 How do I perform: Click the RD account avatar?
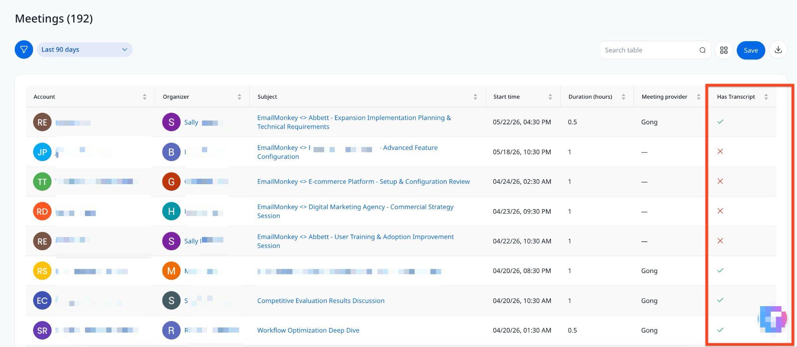pyautogui.click(x=42, y=211)
